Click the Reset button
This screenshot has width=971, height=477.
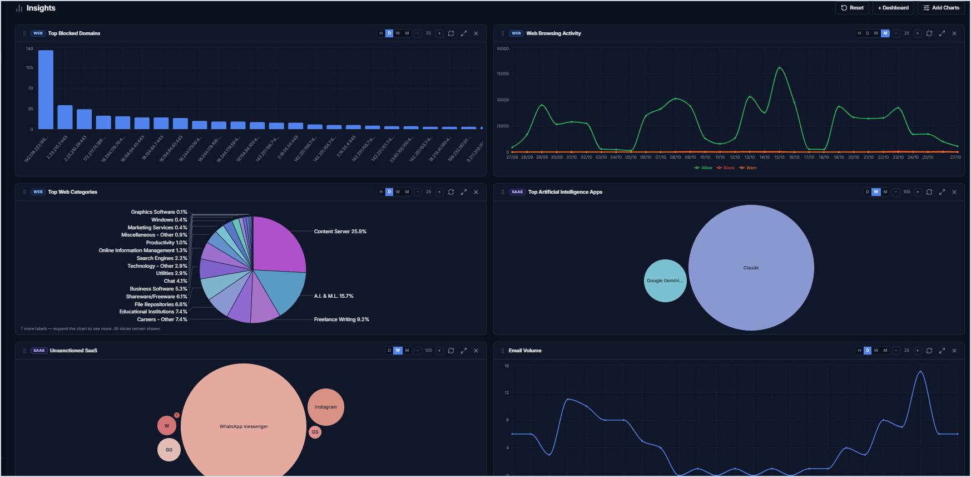click(x=852, y=8)
